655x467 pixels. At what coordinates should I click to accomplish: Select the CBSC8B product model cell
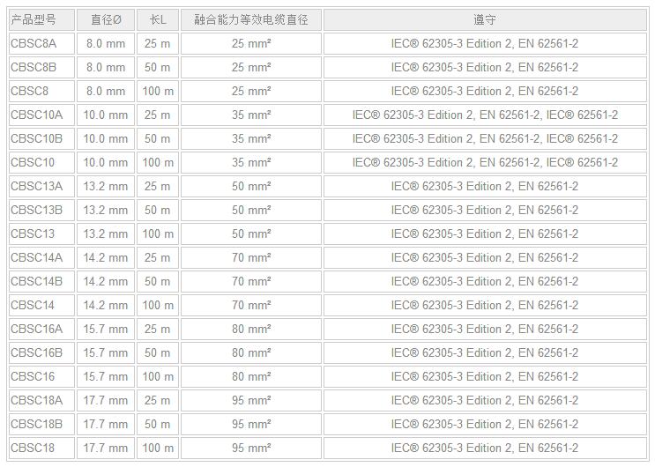click(33, 67)
